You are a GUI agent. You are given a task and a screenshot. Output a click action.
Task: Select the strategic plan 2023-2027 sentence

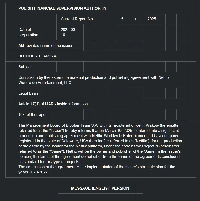[x=97, y=170]
